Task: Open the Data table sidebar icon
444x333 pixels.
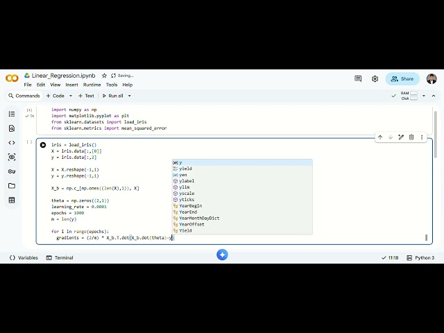Action: click(x=12, y=200)
